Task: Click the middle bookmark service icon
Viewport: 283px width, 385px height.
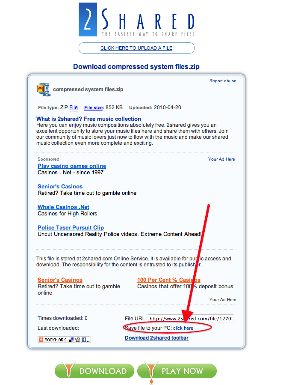Action: pyautogui.click(x=77, y=340)
